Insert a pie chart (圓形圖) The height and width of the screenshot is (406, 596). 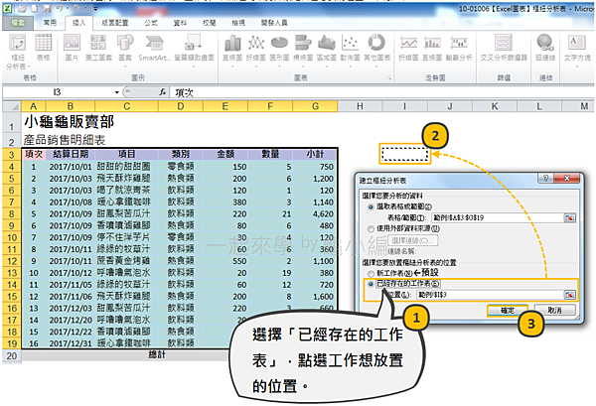[279, 50]
